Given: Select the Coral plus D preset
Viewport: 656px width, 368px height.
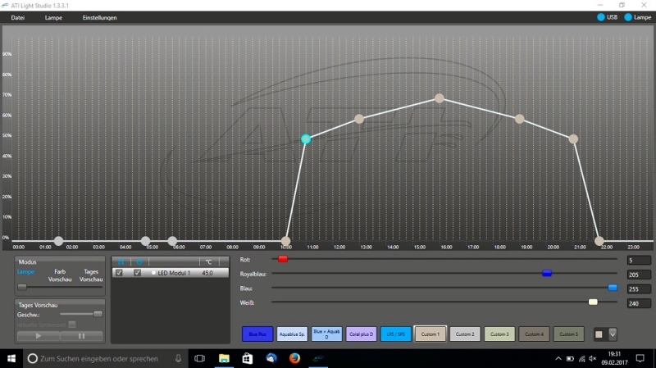Looking at the screenshot, I should point(361,334).
